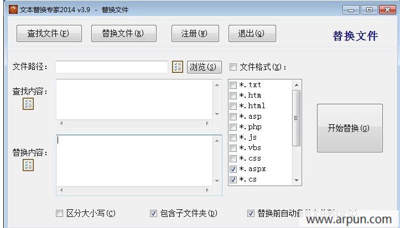Minimize the 文本替换专家 window
400x228 pixels.
351,10
